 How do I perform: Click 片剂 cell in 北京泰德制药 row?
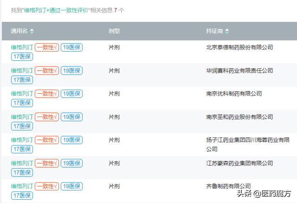(114, 47)
